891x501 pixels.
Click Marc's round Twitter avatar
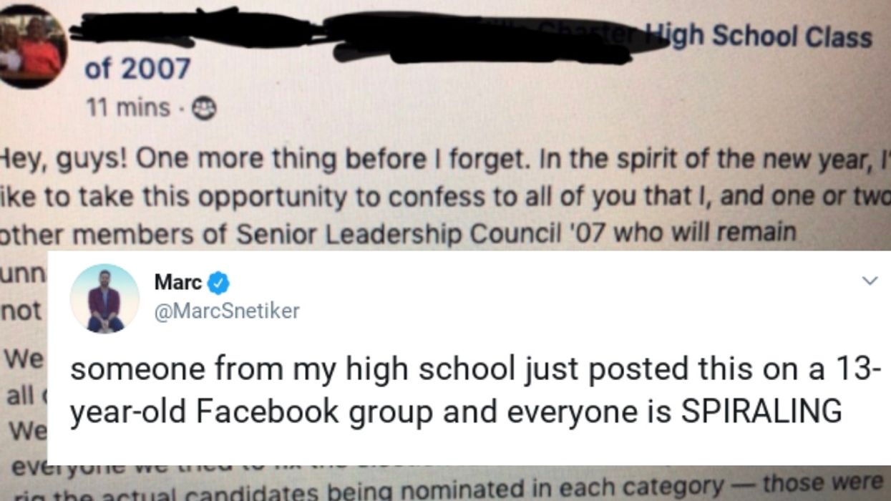pyautogui.click(x=104, y=298)
